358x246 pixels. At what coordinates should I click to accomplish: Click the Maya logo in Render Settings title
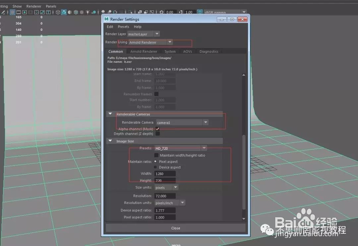pos(106,19)
